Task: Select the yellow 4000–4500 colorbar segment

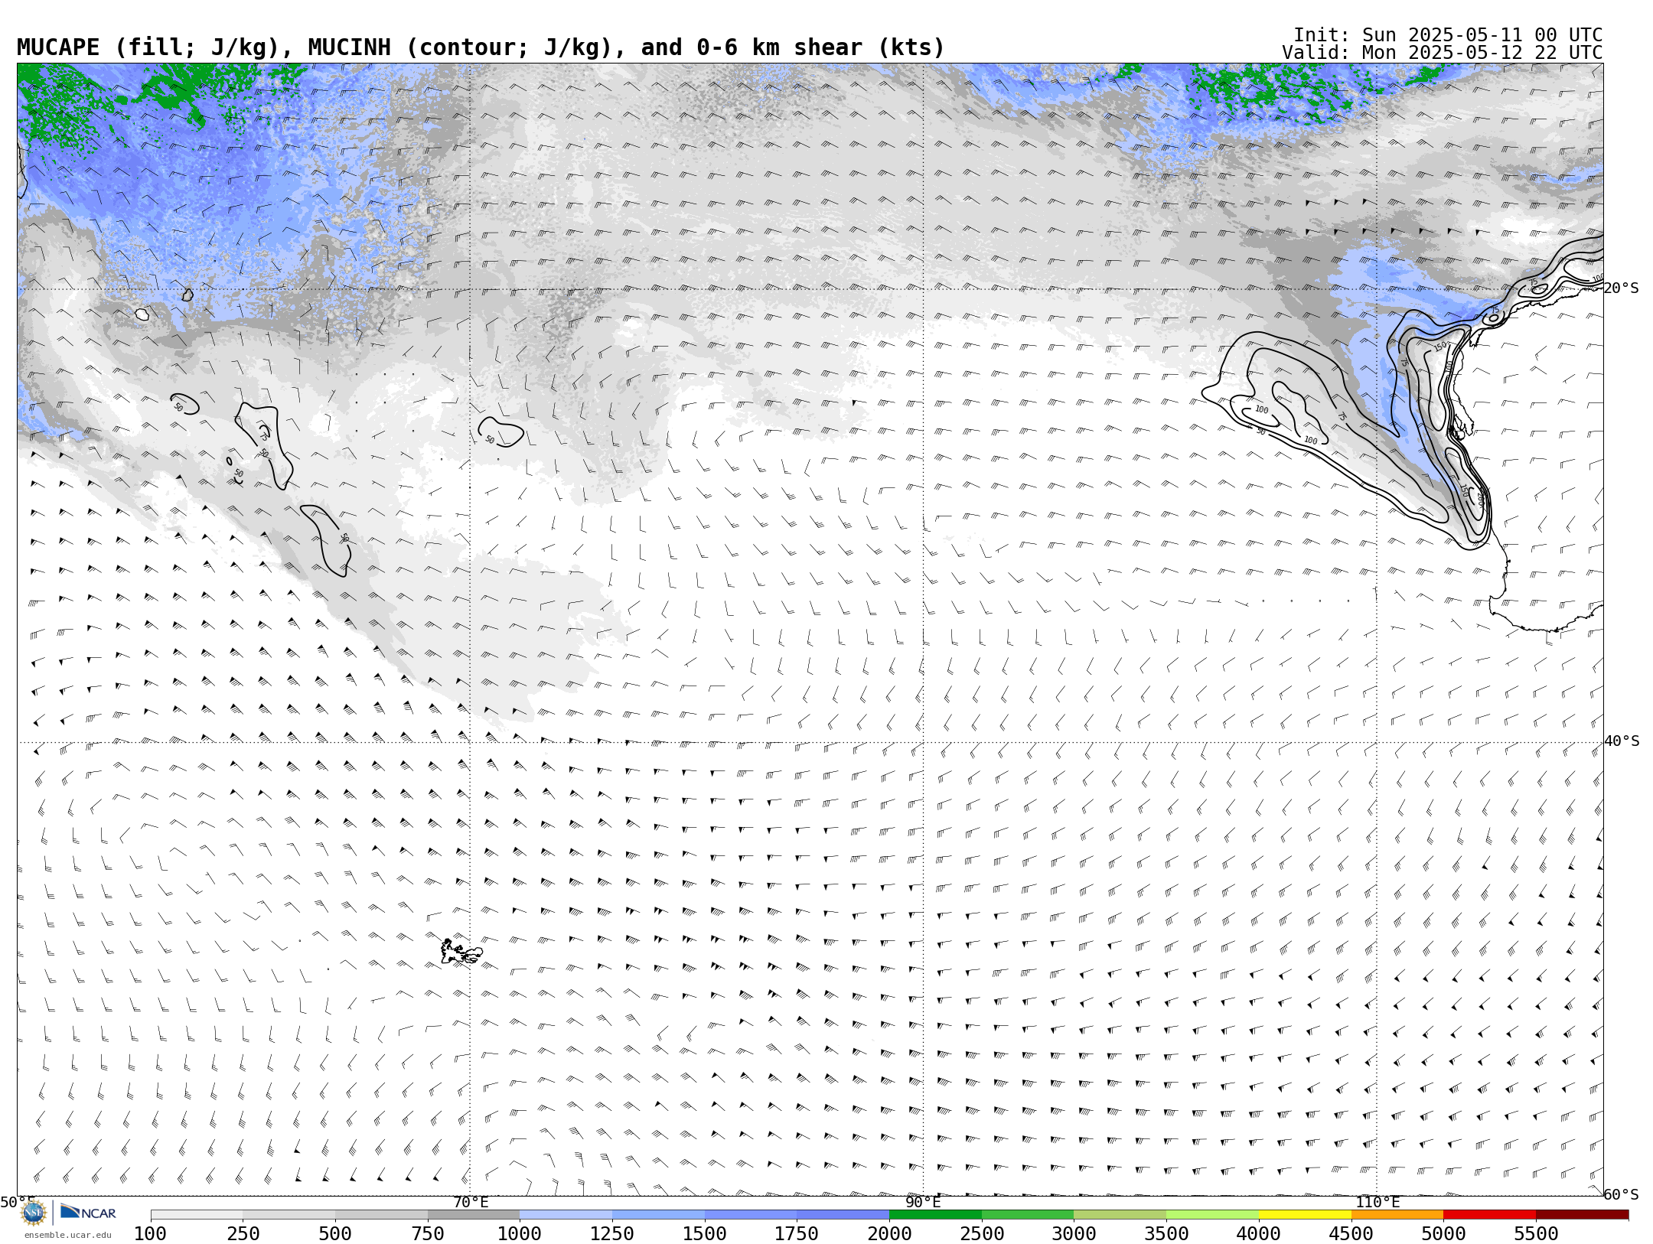Action: pos(1305,1215)
